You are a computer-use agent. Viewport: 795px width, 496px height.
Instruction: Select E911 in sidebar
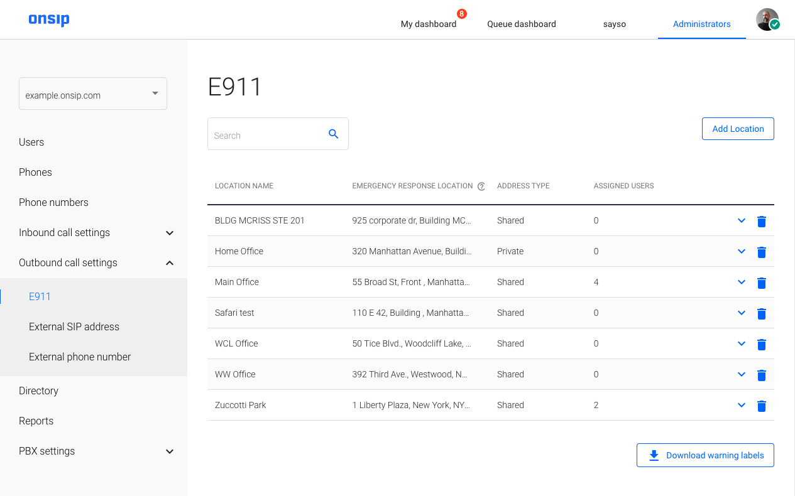40,296
